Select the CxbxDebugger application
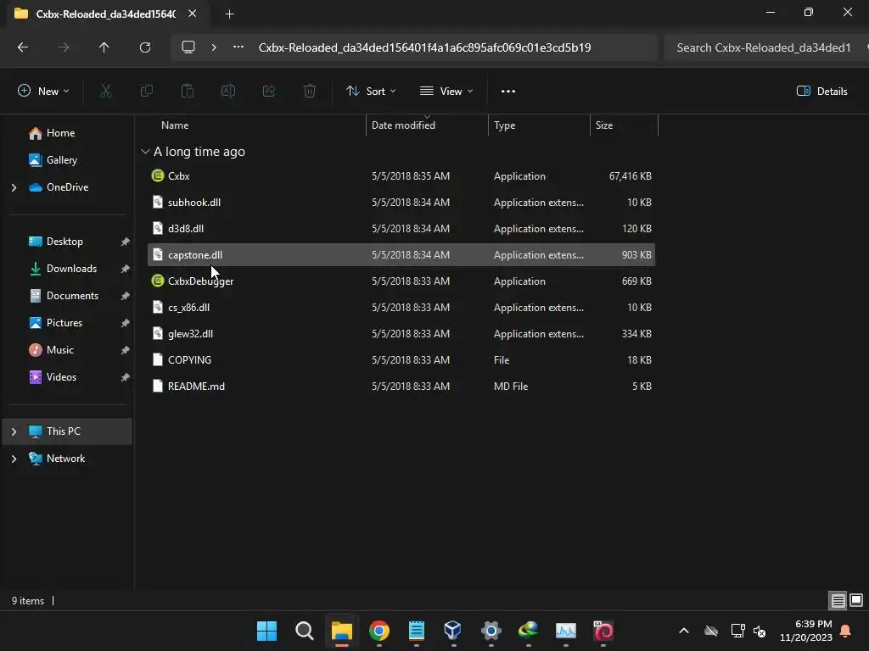 pos(401,281)
